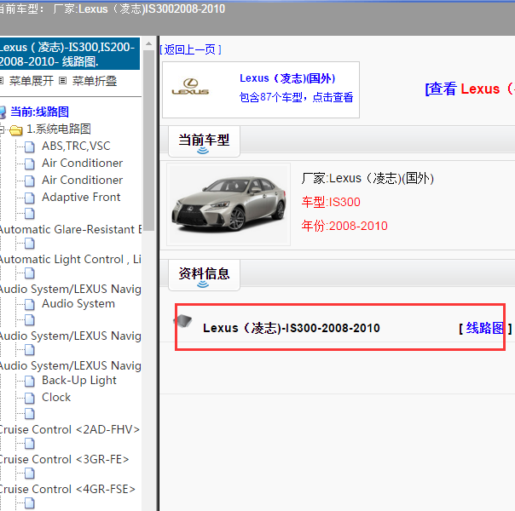Image resolution: width=515 pixels, height=511 pixels.
Task: Open the Audio System tree item
Action: click(x=78, y=304)
